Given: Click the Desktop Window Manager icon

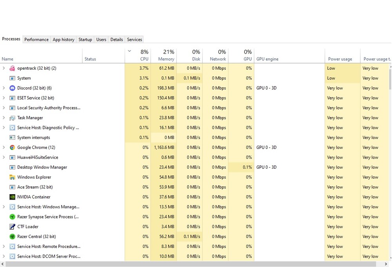Looking at the screenshot, I should [x=12, y=167].
